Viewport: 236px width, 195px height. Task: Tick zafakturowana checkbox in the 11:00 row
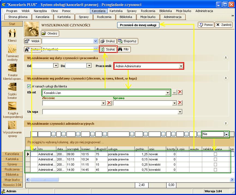pos(215,164)
